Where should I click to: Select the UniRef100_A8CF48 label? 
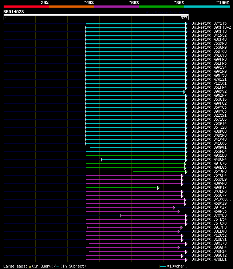tap(209, 39)
